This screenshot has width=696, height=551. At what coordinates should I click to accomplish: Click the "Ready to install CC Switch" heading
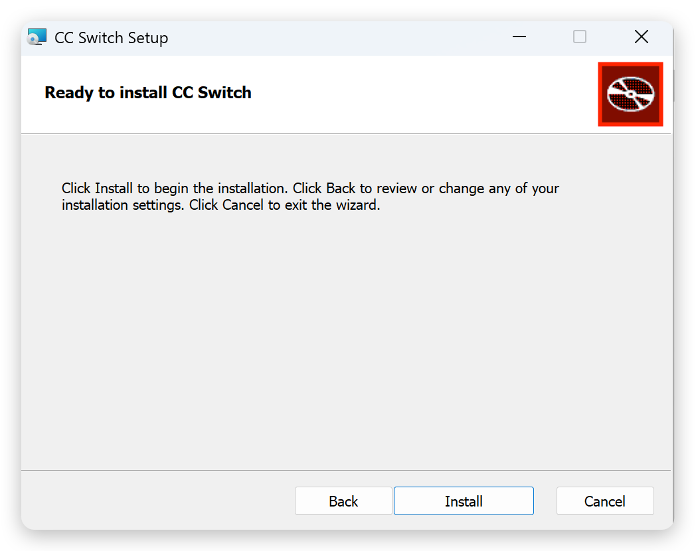click(x=148, y=92)
